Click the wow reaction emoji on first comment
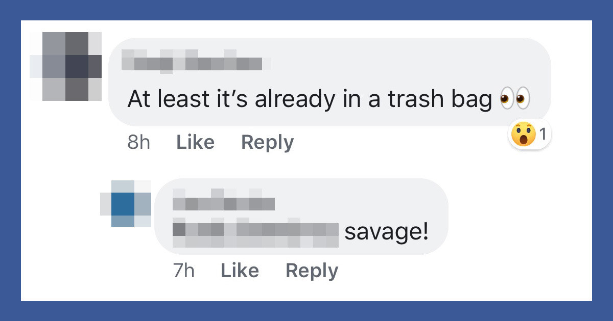613x321 pixels. [x=523, y=135]
